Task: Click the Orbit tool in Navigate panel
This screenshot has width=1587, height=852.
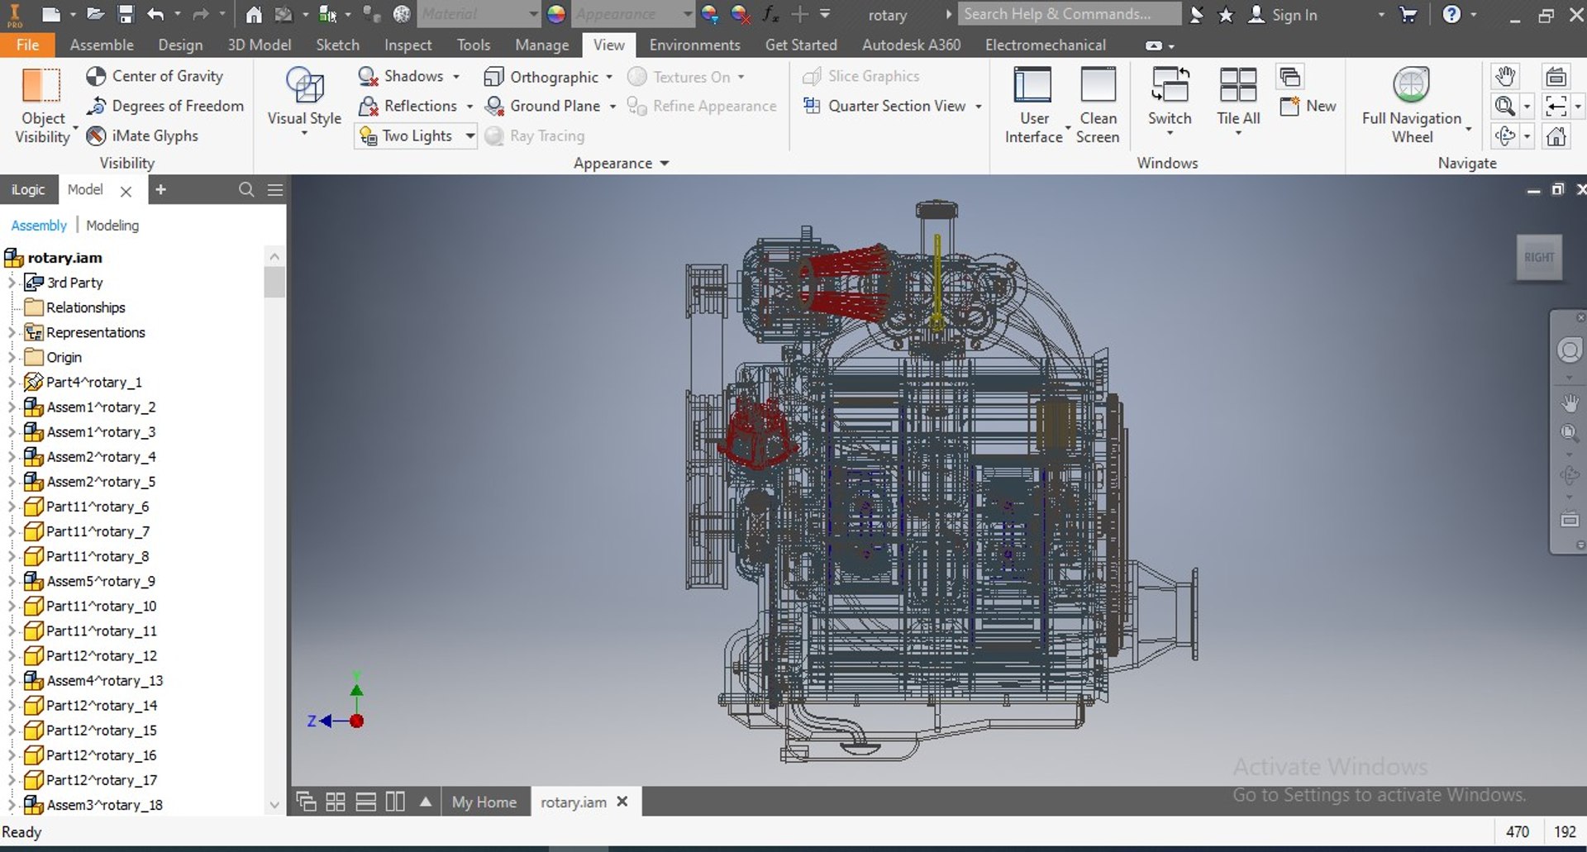Action: tap(1505, 136)
